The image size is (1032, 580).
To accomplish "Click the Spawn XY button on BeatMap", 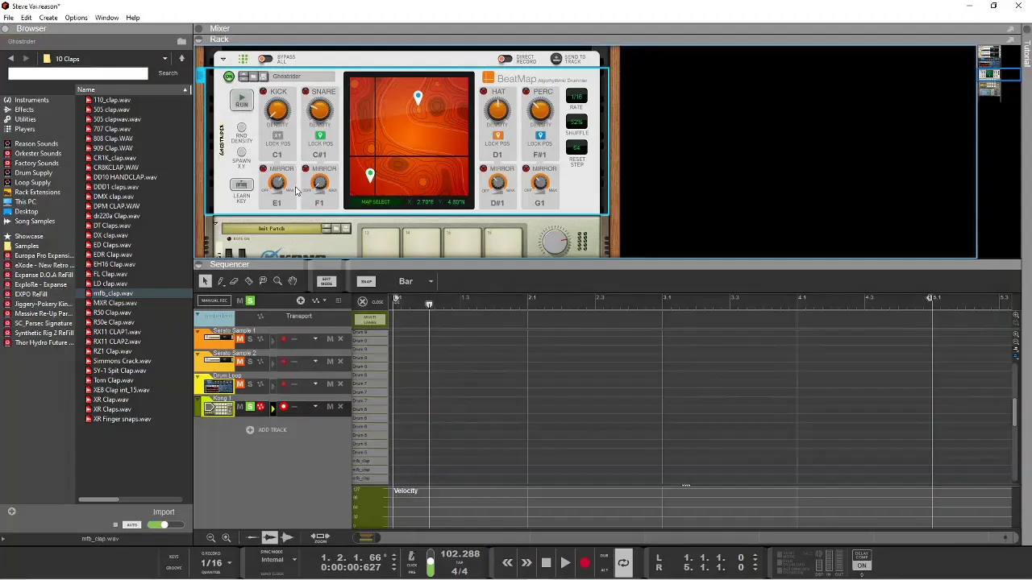I will click(x=241, y=152).
